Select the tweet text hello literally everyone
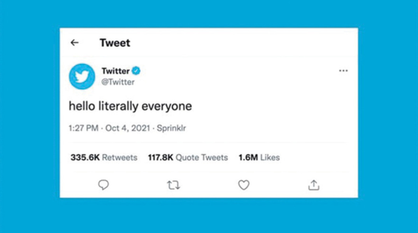 [130, 105]
